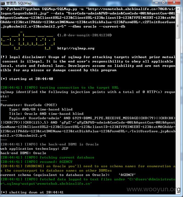Click 'web application technology: JSP' line
The image size is (183, 197).
[x=34, y=149]
